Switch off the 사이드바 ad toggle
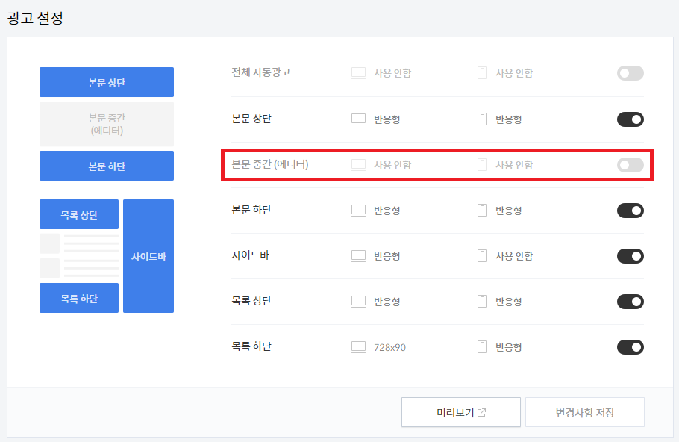This screenshot has height=442, width=679. pos(630,256)
